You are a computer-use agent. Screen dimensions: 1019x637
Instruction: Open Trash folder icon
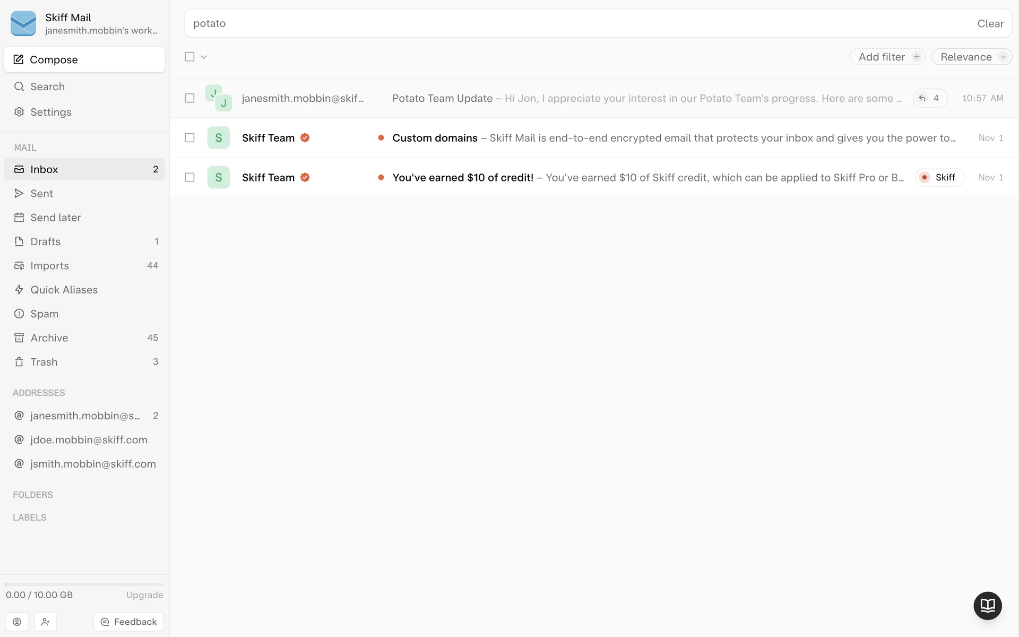click(x=19, y=362)
